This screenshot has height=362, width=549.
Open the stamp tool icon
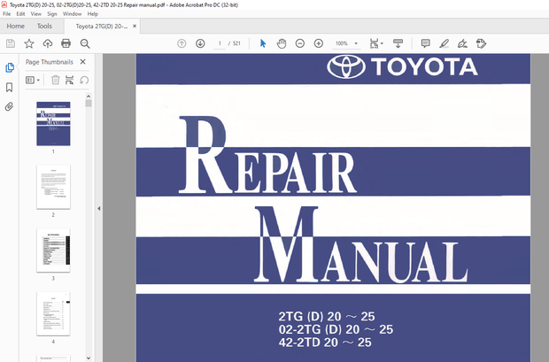click(482, 43)
